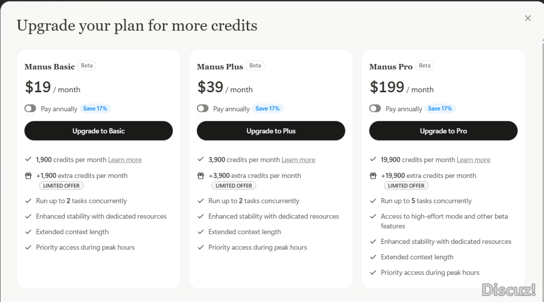Follow Learn more link for 3,900 credits
544x302 pixels.
coord(298,160)
